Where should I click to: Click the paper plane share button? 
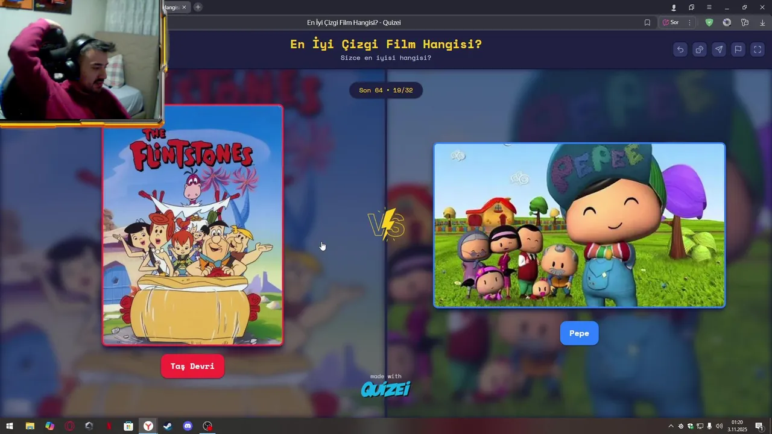[719, 49]
